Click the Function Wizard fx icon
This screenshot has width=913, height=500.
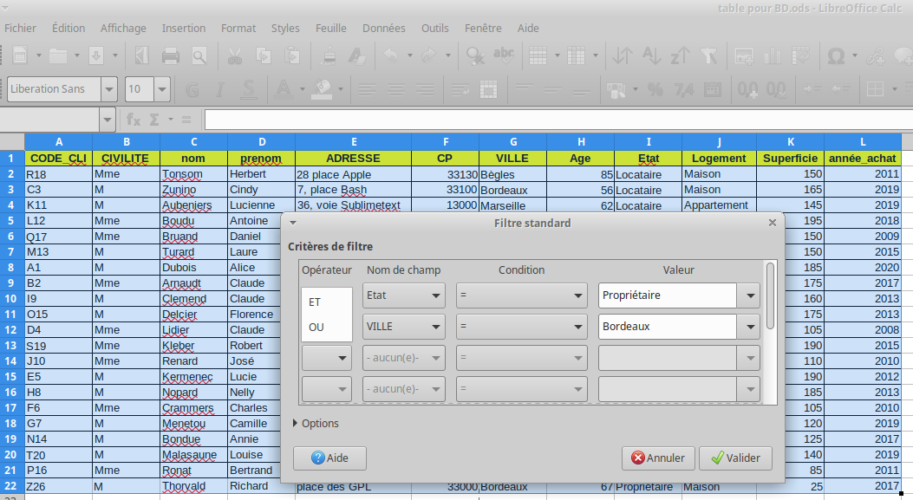tap(134, 119)
